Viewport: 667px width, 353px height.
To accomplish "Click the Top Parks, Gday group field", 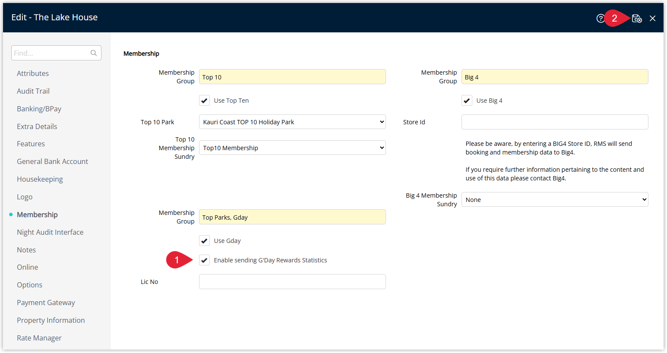I will tap(292, 217).
